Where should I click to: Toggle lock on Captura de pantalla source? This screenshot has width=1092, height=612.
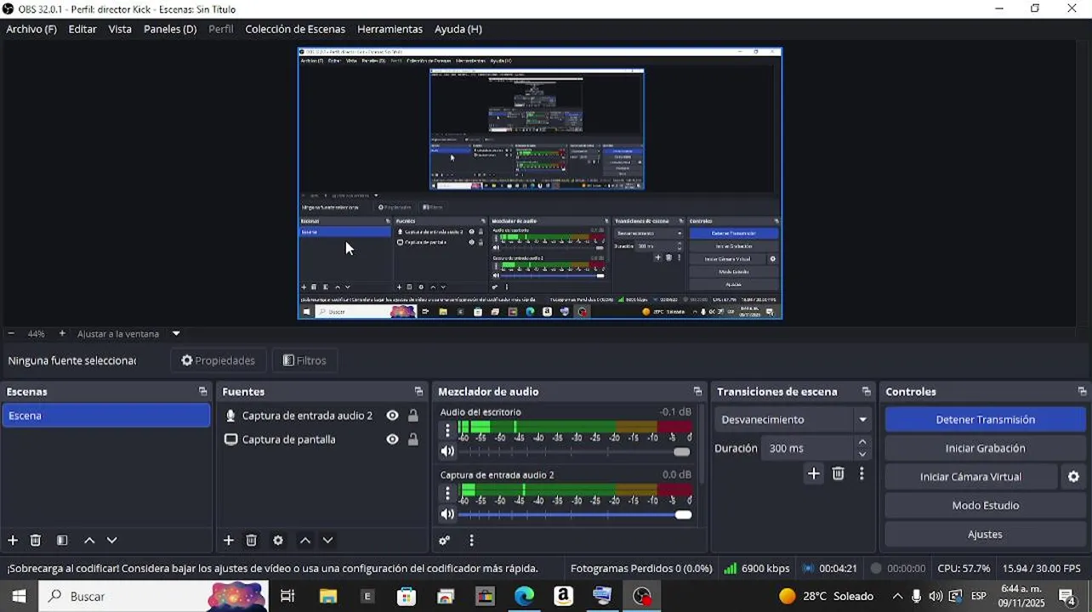[412, 439]
